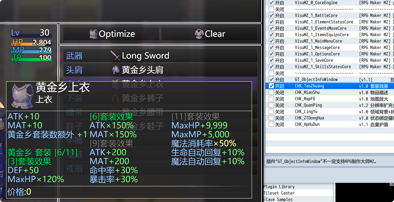Uncheck the GT_ObjectInfoWindow plugin checkbox
Image resolution: width=394 pixels, height=202 pixels.
272,79
